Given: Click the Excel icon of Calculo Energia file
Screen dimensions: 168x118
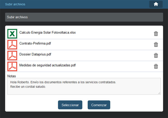Looking at the screenshot, I should point(12,34).
